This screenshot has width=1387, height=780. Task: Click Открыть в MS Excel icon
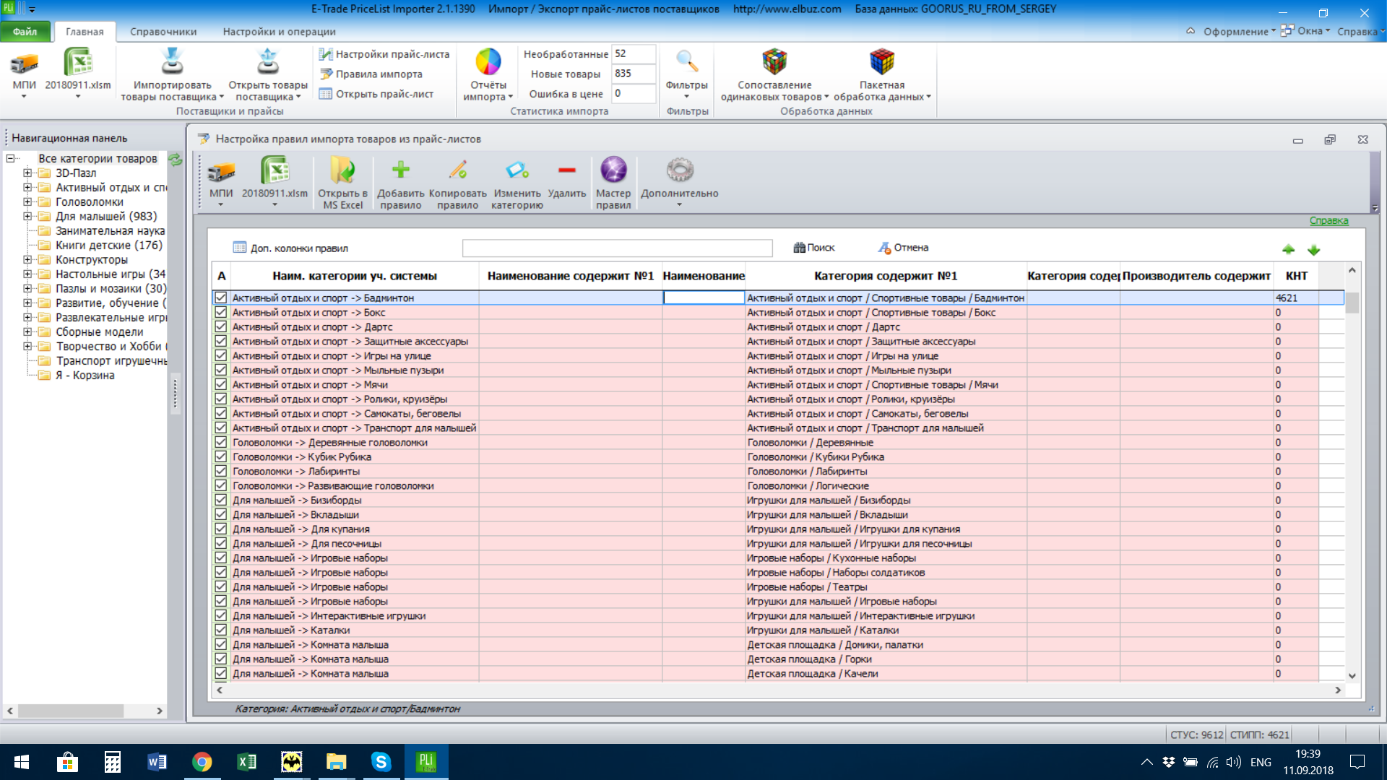pos(342,170)
